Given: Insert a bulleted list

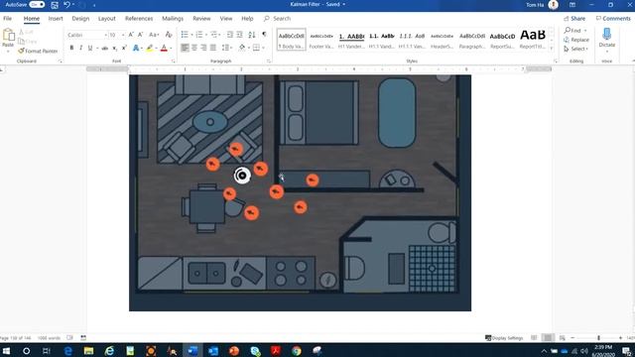Looking at the screenshot, I should click(x=185, y=35).
